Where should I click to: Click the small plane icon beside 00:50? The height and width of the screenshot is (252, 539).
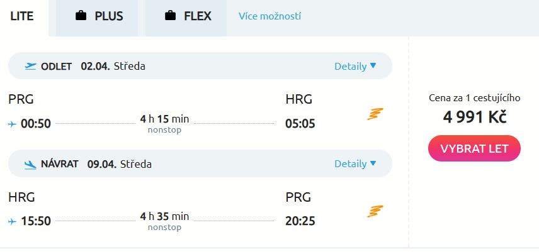click(12, 124)
